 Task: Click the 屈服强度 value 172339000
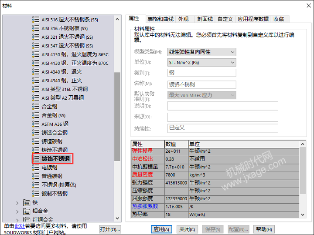pyautogui.click(x=176, y=199)
